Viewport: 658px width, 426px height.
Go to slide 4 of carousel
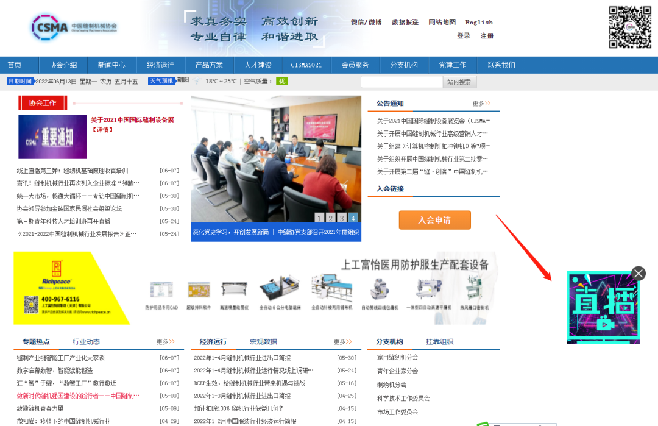[x=353, y=218]
